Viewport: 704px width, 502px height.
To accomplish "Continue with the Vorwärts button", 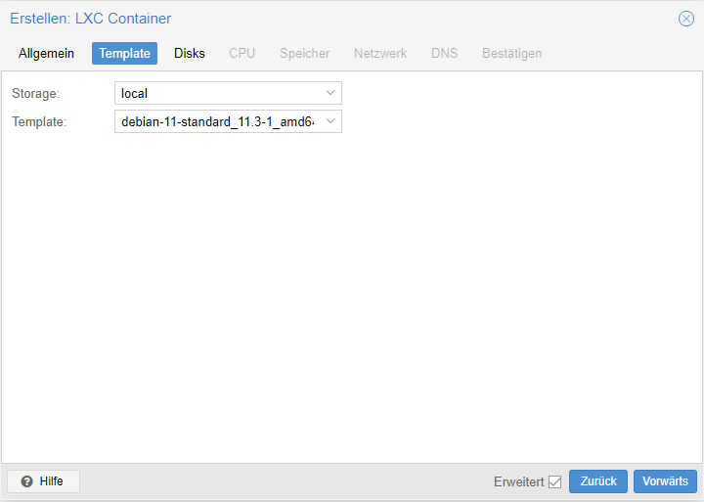I will coord(665,481).
